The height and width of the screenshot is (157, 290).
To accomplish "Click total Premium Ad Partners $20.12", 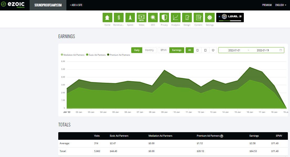I will pyautogui.click(x=200, y=151).
